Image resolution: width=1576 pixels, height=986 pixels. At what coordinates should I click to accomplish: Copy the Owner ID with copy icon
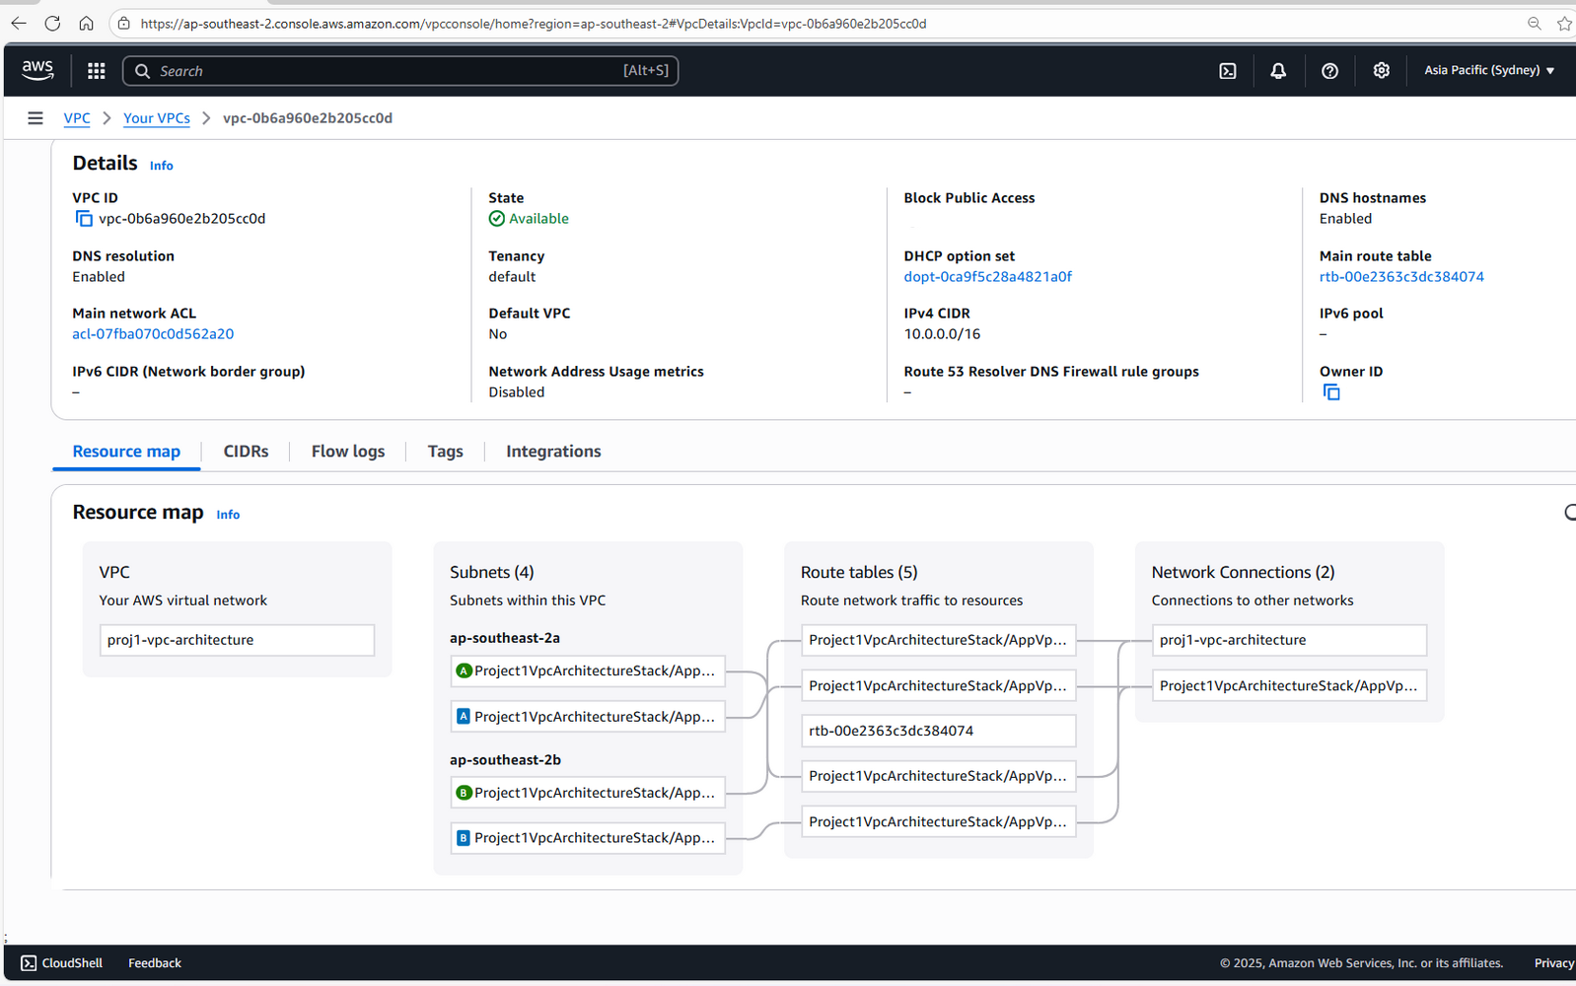pos(1331,392)
